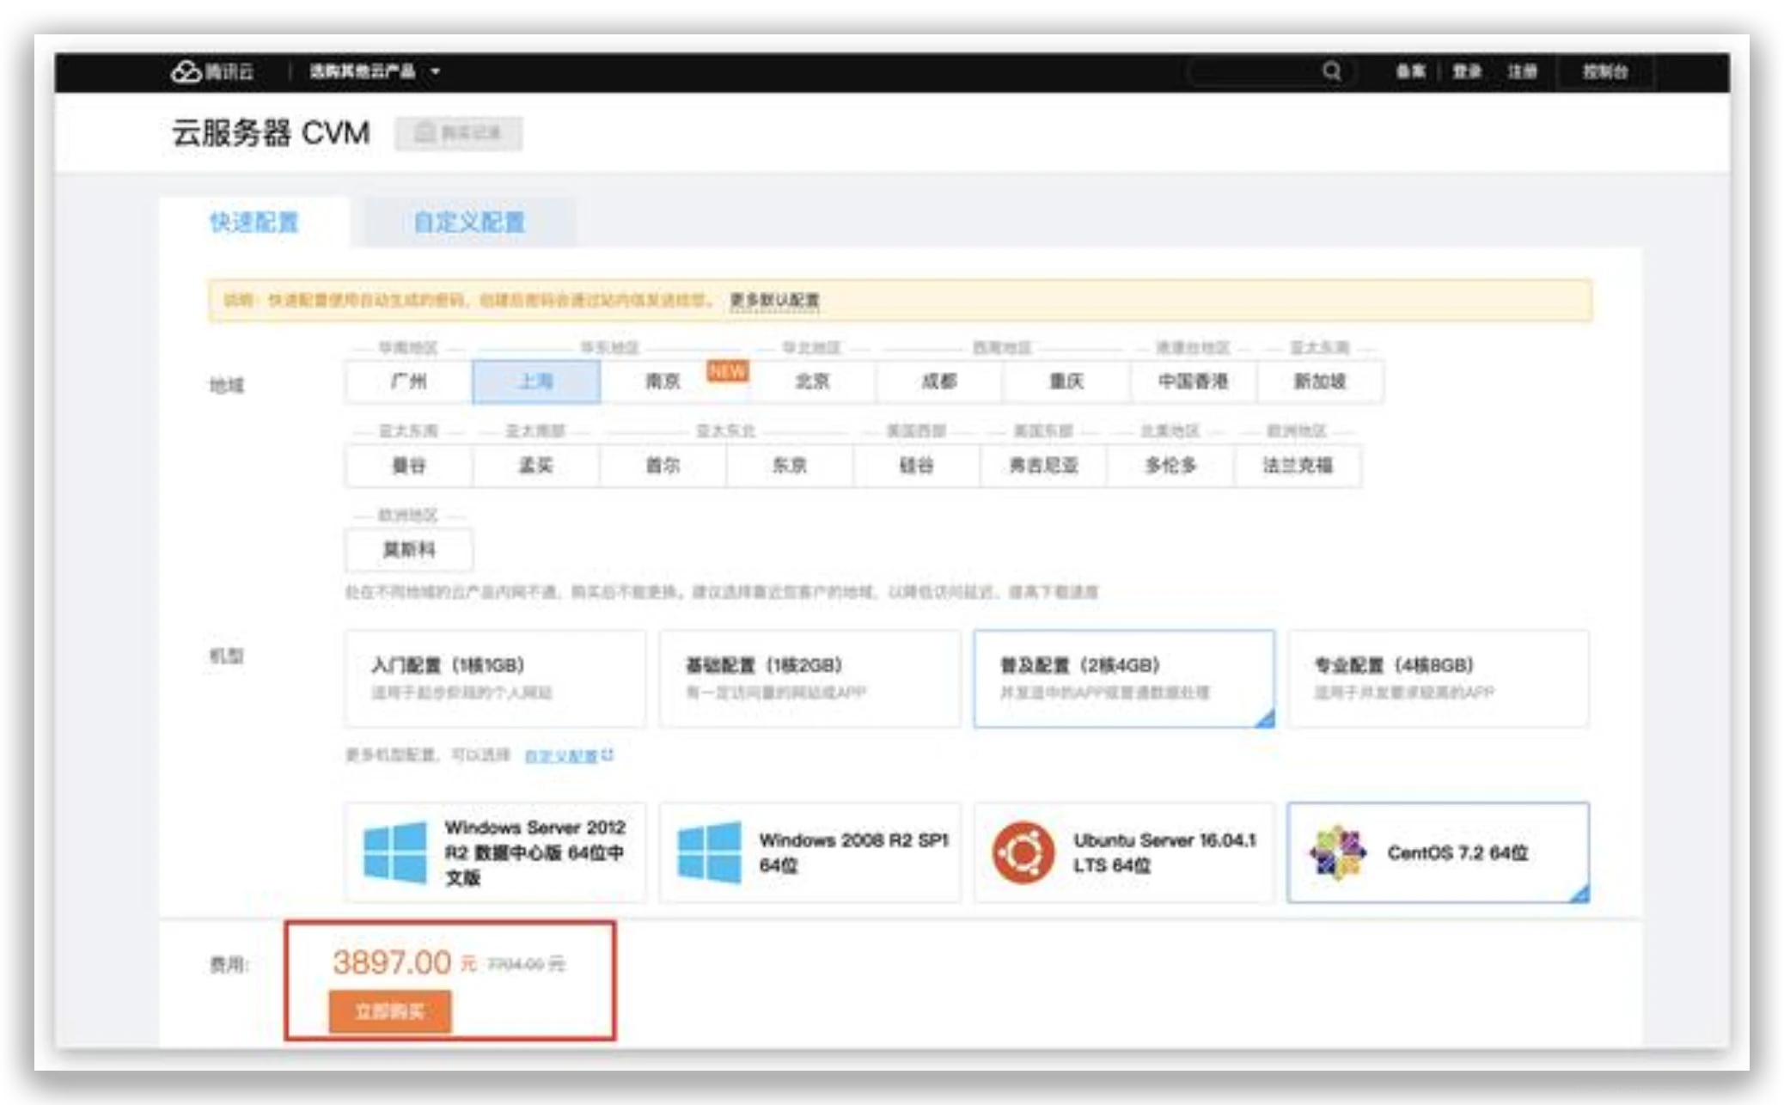The width and height of the screenshot is (1784, 1105).
Task: Select the 成都 region
Action: coord(939,382)
